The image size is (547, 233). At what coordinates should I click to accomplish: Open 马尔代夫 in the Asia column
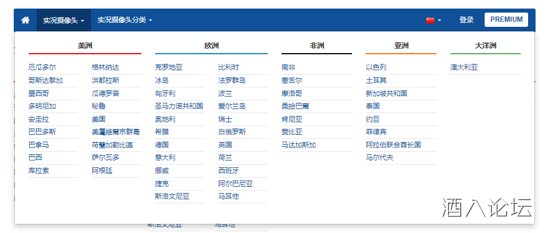click(x=380, y=158)
